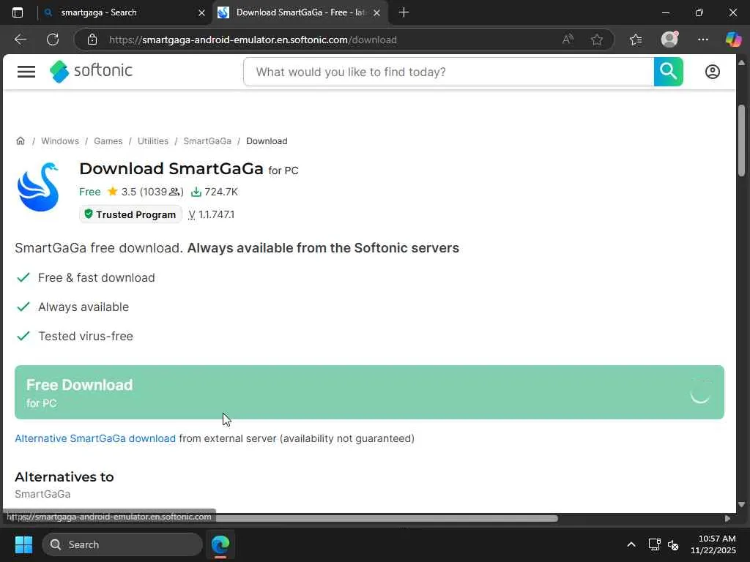Screen dimensions: 750x562
Task: Click the scroll right arrow
Action: pos(727,519)
